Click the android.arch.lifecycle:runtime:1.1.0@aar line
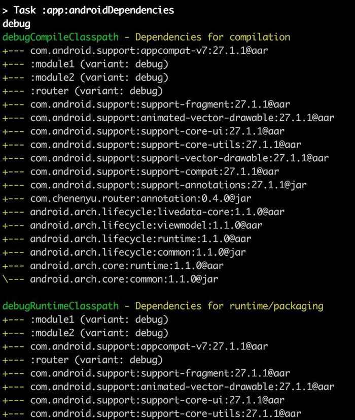Image resolution: width=355 pixels, height=420 pixels. tap(141, 238)
